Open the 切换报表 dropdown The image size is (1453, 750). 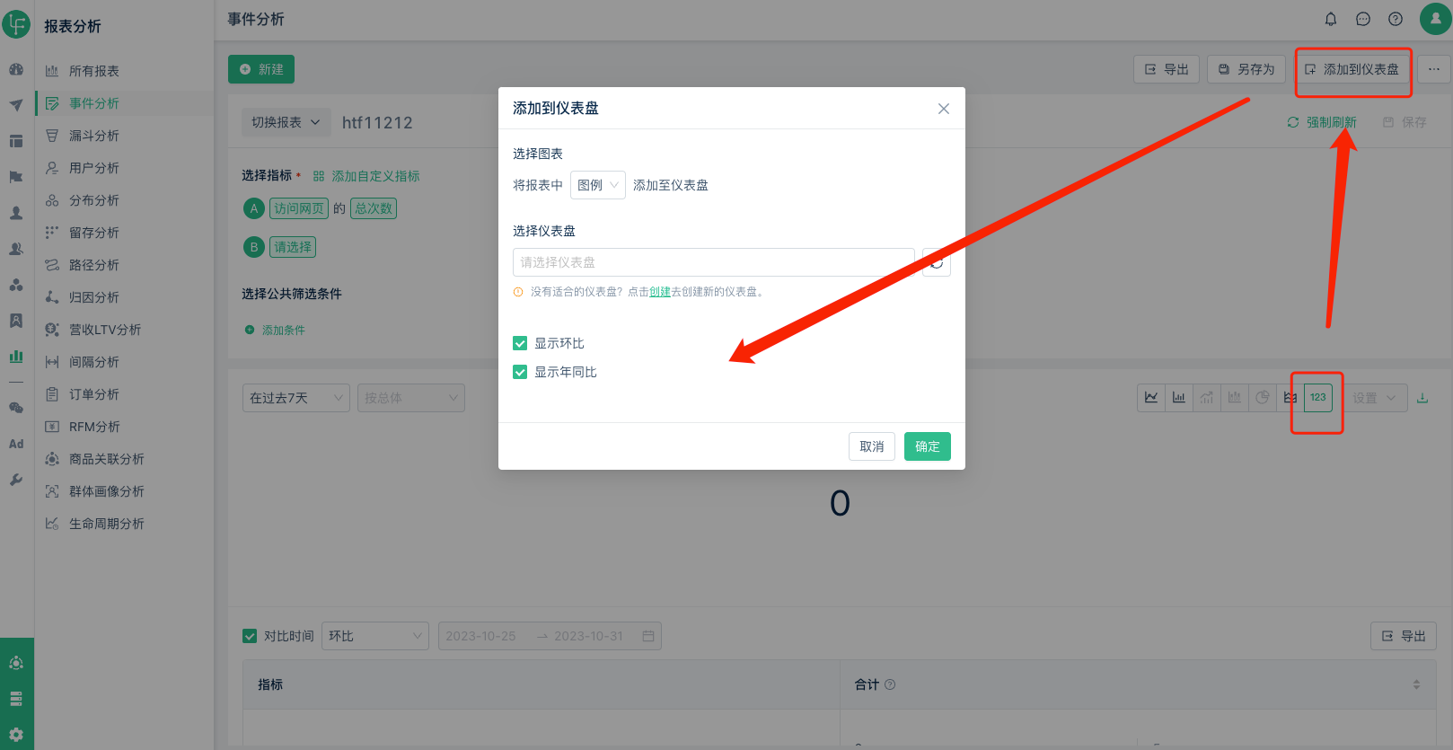[286, 122]
